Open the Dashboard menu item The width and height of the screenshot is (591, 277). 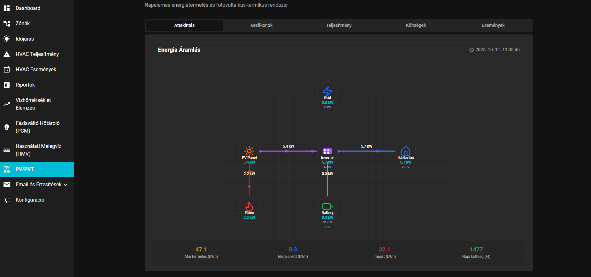pyautogui.click(x=37, y=8)
